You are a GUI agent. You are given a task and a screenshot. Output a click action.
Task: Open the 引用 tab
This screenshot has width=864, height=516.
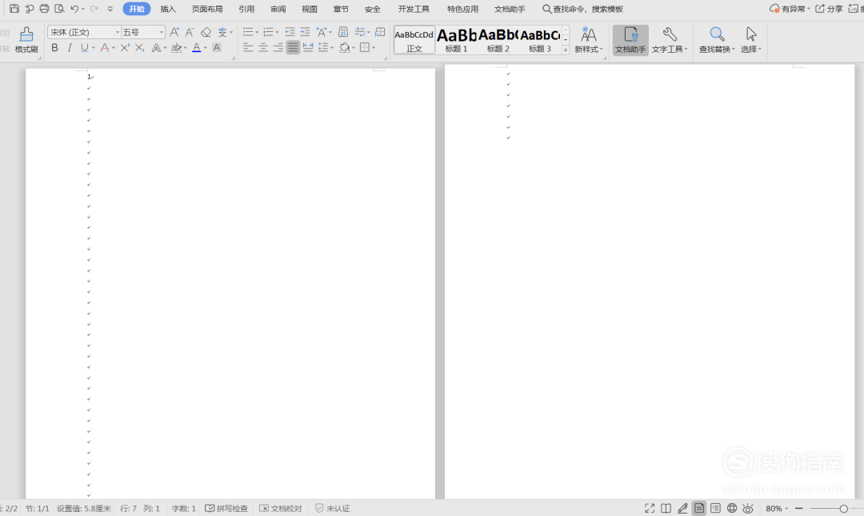(246, 9)
